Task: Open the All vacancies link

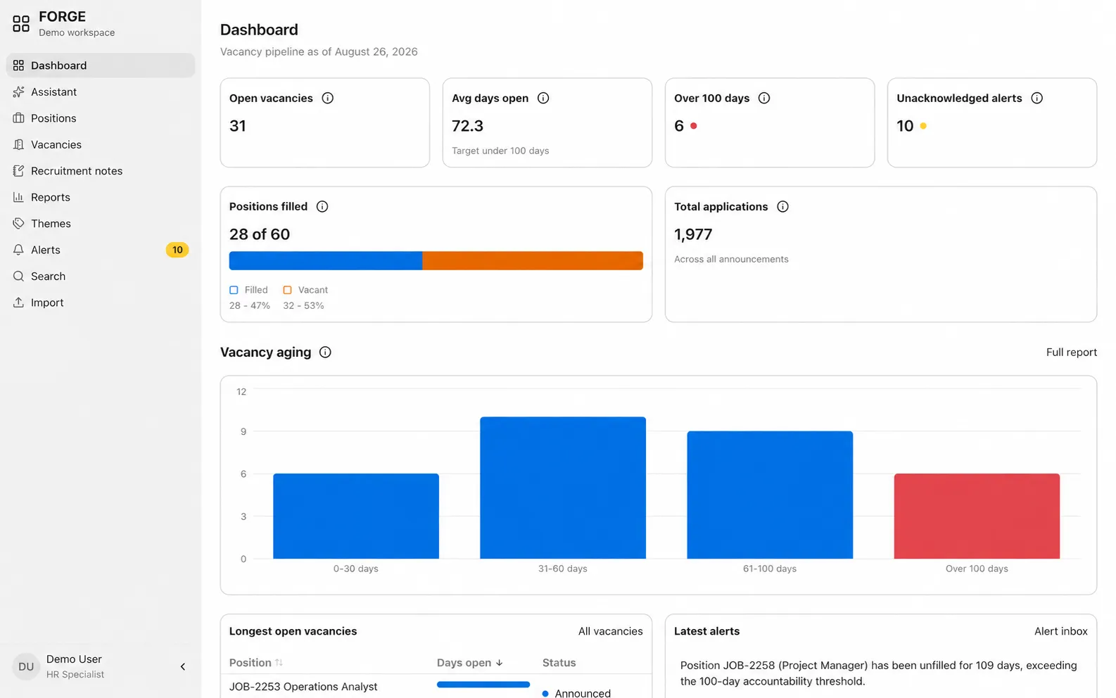Action: (610, 631)
